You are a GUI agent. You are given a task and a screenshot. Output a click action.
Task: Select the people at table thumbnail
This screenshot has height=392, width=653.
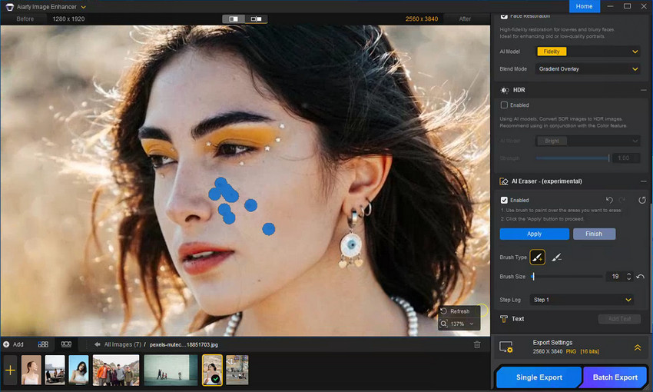point(55,370)
